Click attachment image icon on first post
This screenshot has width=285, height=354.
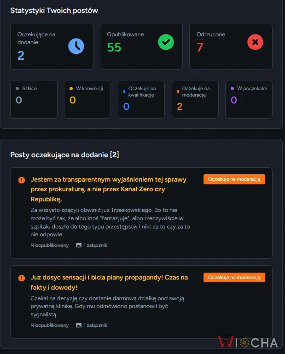click(x=79, y=245)
